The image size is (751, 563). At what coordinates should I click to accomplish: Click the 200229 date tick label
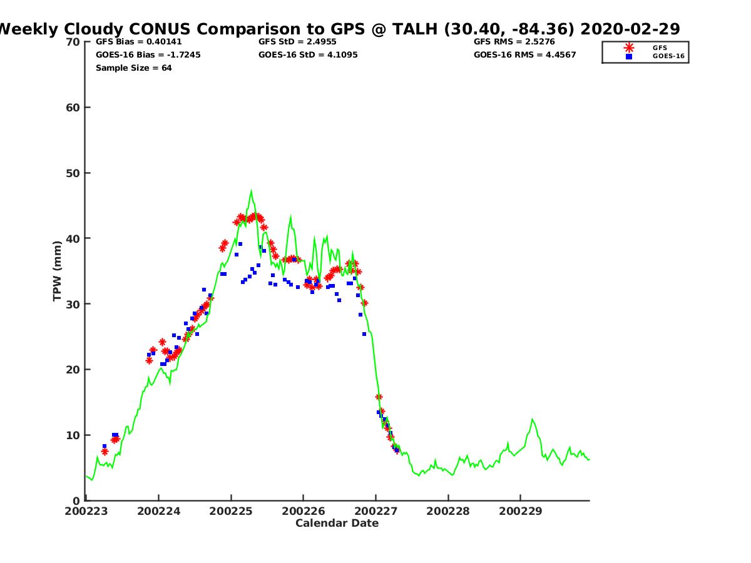click(520, 511)
